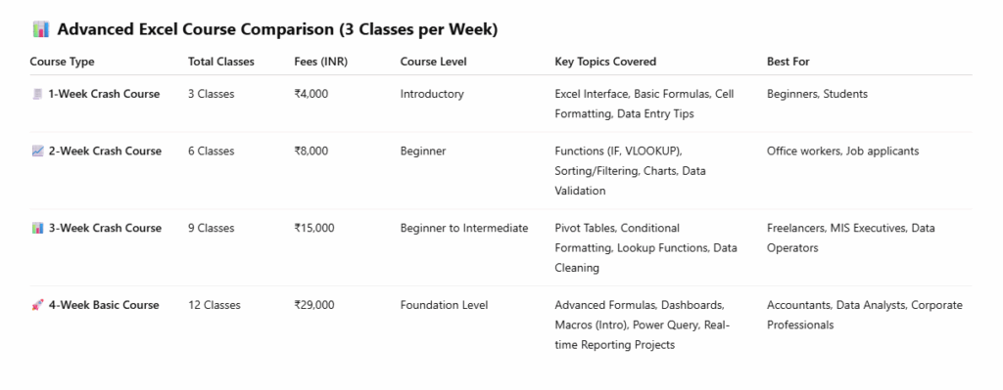
Task: Click the bar chart icon beside 3-Week Crash Course
Action: coord(37,228)
